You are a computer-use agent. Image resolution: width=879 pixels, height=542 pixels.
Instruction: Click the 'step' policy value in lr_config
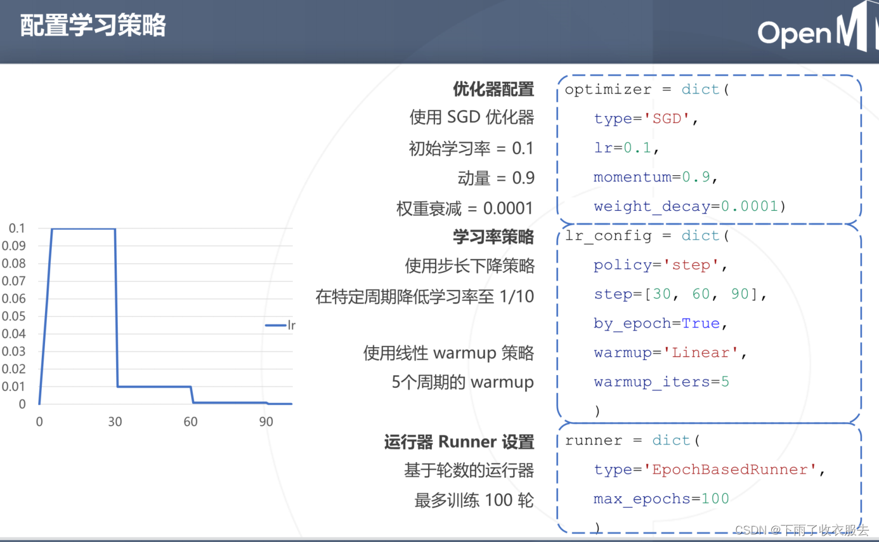pos(692,265)
